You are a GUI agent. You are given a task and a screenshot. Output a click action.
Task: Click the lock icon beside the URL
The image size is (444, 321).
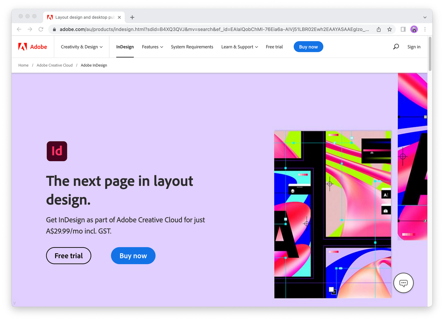54,29
